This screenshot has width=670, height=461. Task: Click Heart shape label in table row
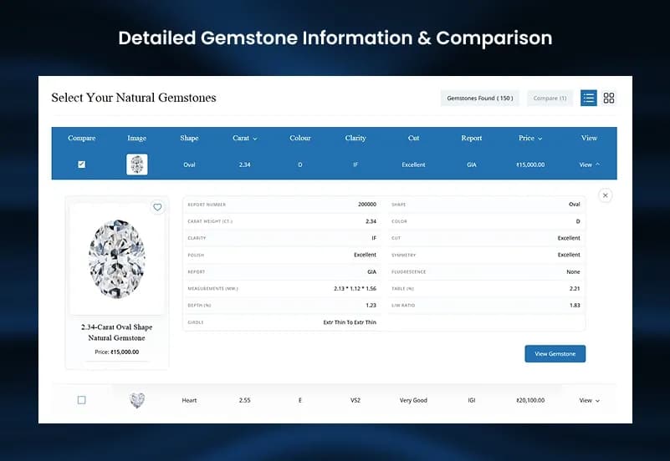pos(189,400)
